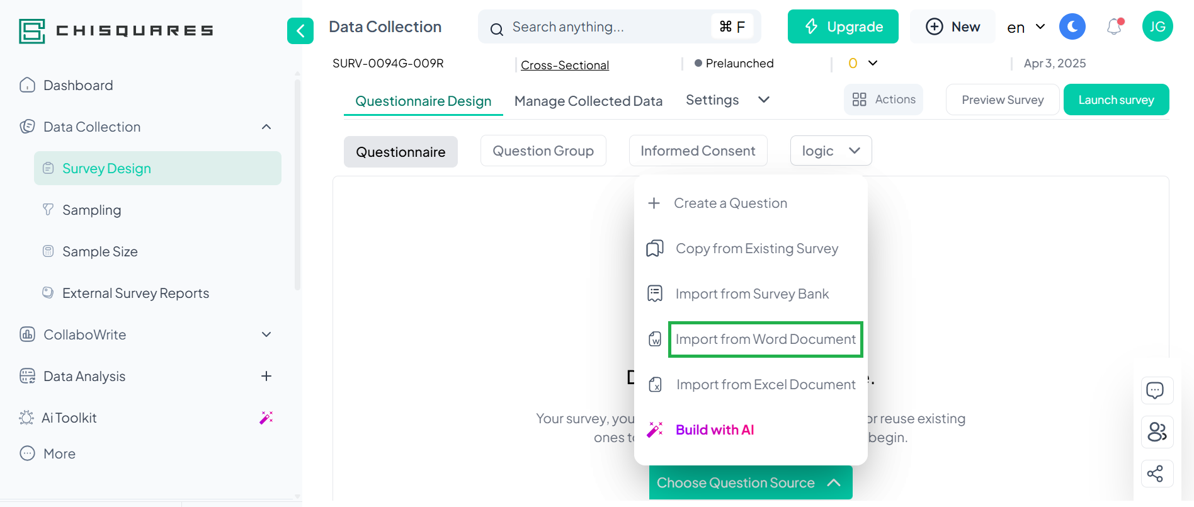This screenshot has width=1194, height=507.
Task: Click the Excel document icon
Action: coord(655,384)
